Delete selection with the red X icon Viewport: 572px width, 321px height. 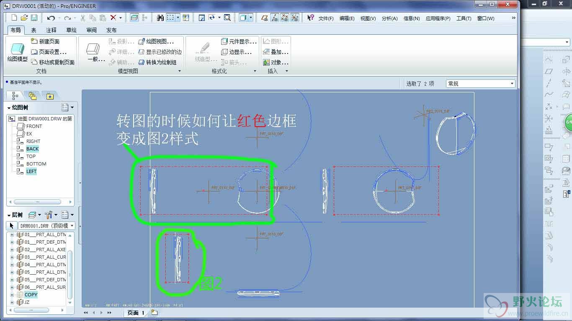point(113,18)
